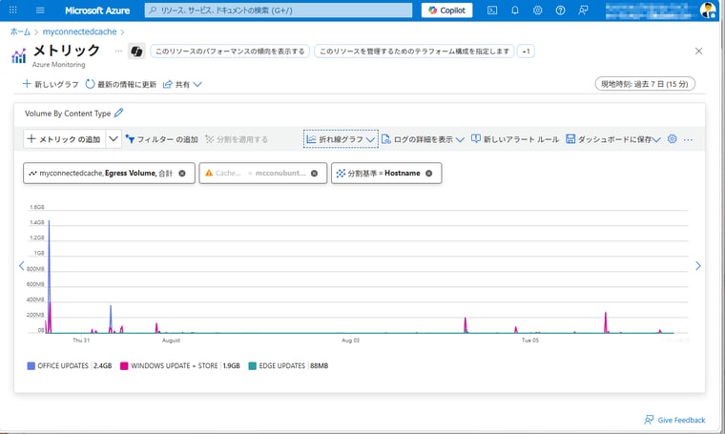Open the notifications bell
725x434 pixels.
click(x=514, y=10)
